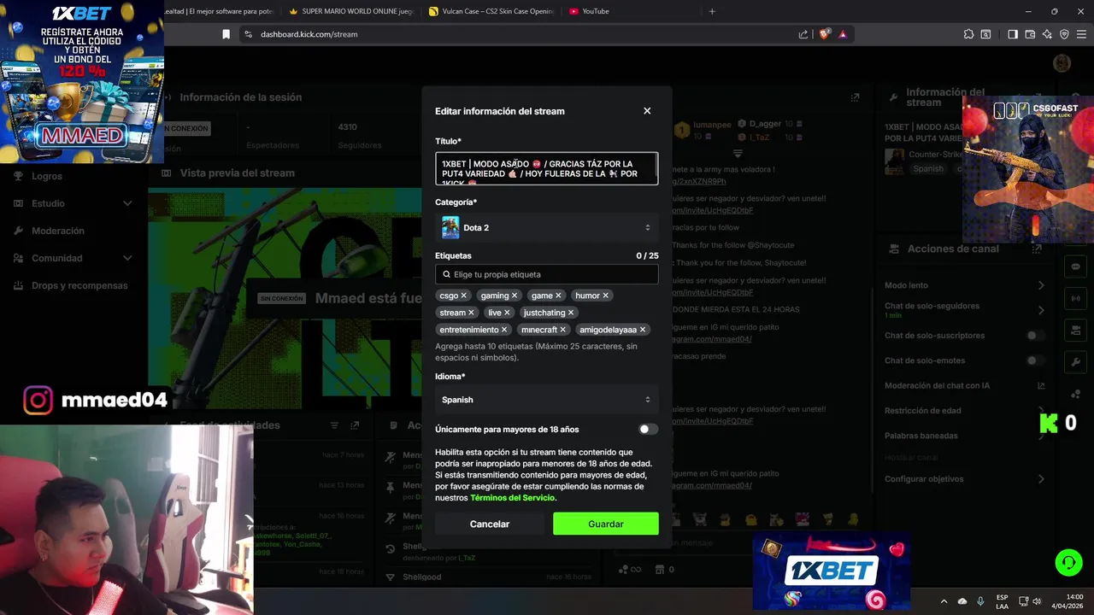Open the user profile avatar
Screen dimensions: 1094x615
click(x=1062, y=63)
